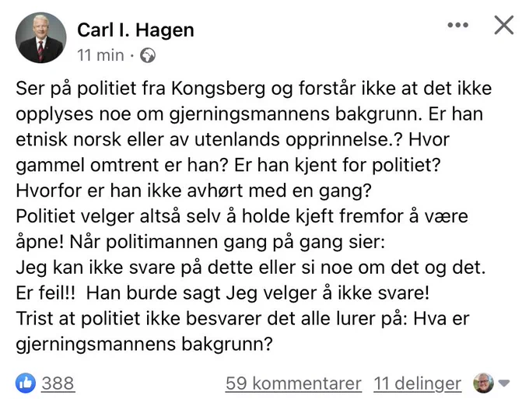The height and width of the screenshot is (399, 529).
Task: Click the text 'Er feil!!' in post
Action: [x=46, y=292]
